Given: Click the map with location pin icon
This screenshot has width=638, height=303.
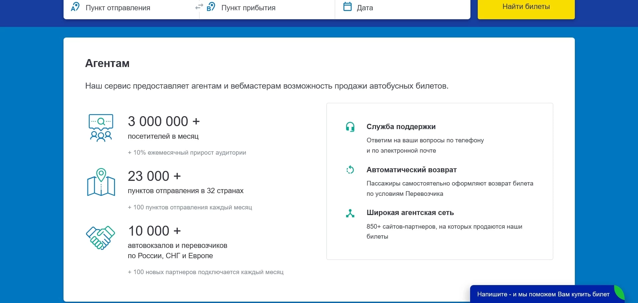Looking at the screenshot, I should [101, 182].
